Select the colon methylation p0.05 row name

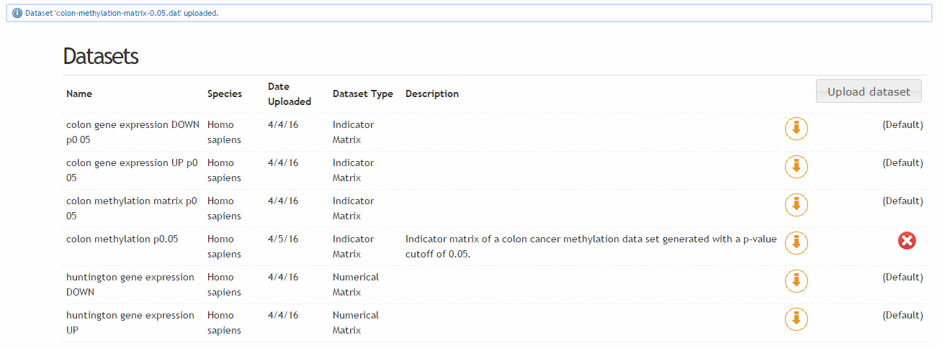pos(122,239)
